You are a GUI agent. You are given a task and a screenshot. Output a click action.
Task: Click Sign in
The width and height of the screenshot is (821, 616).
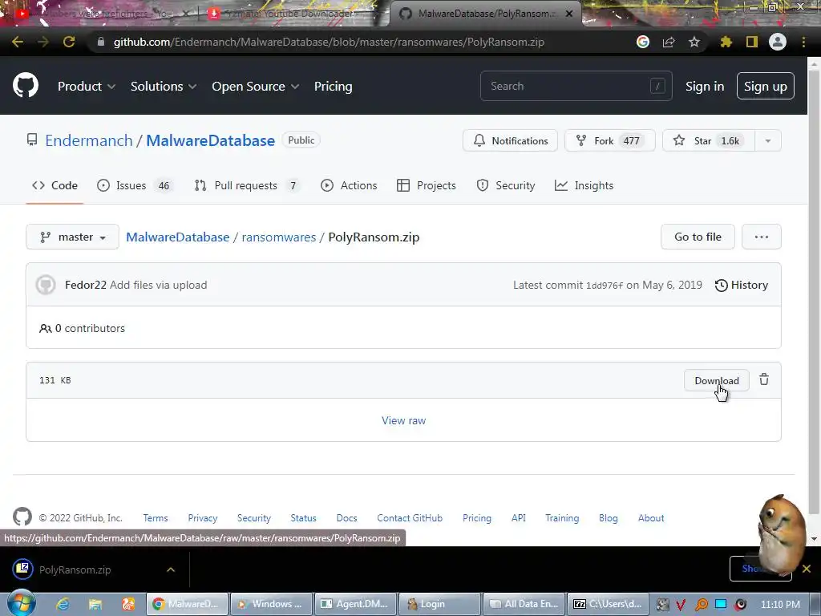click(705, 87)
